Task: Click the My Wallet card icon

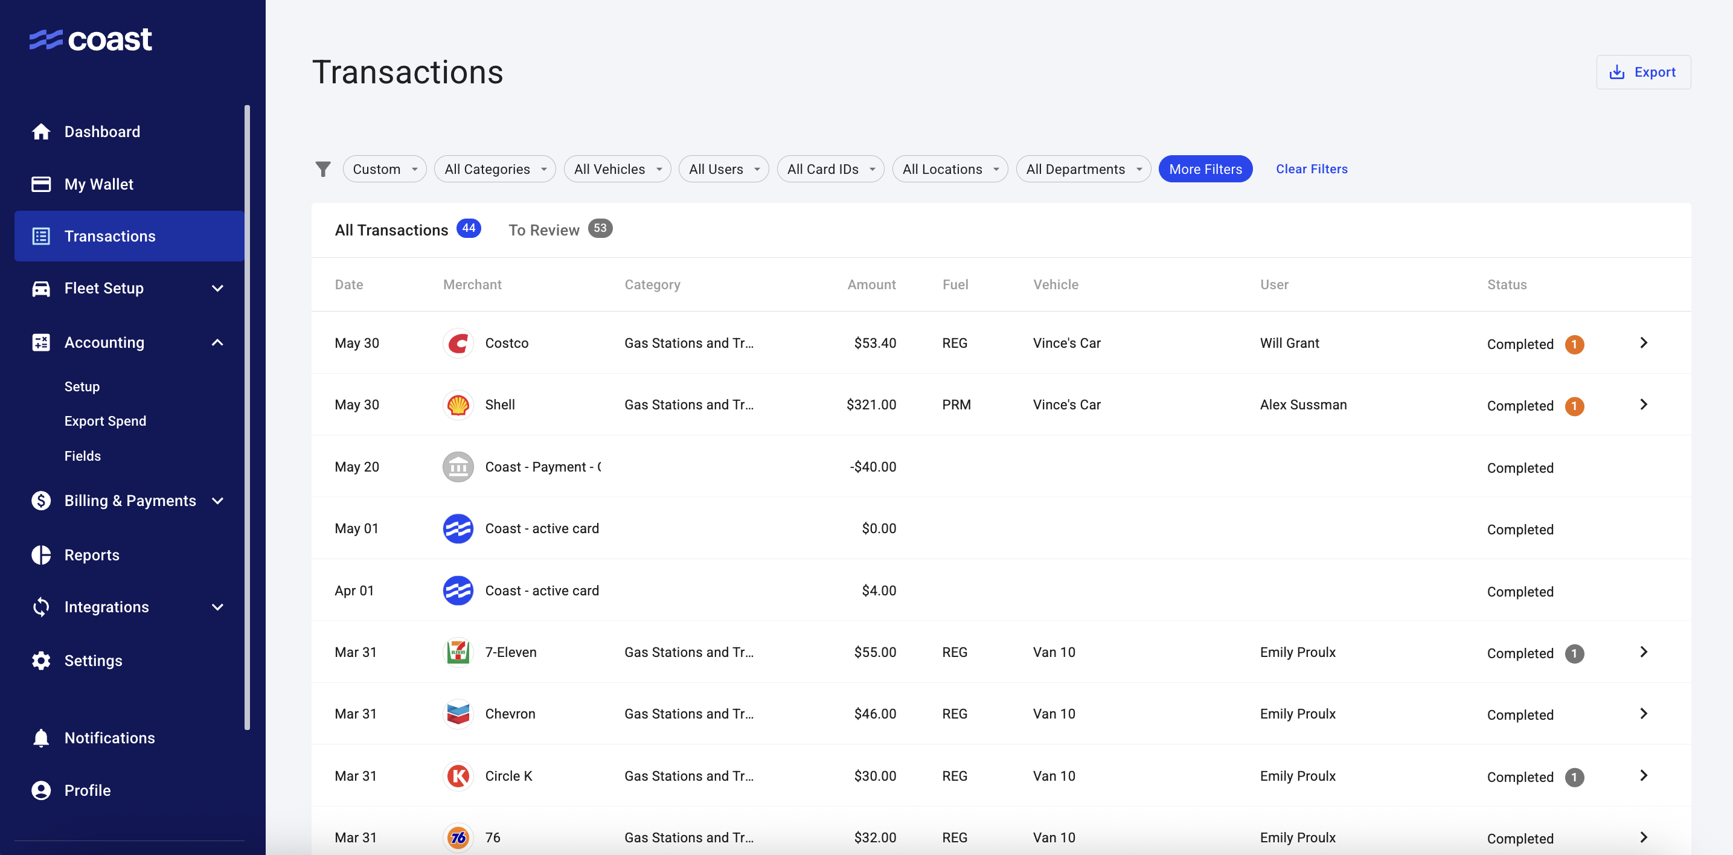Action: click(x=41, y=184)
